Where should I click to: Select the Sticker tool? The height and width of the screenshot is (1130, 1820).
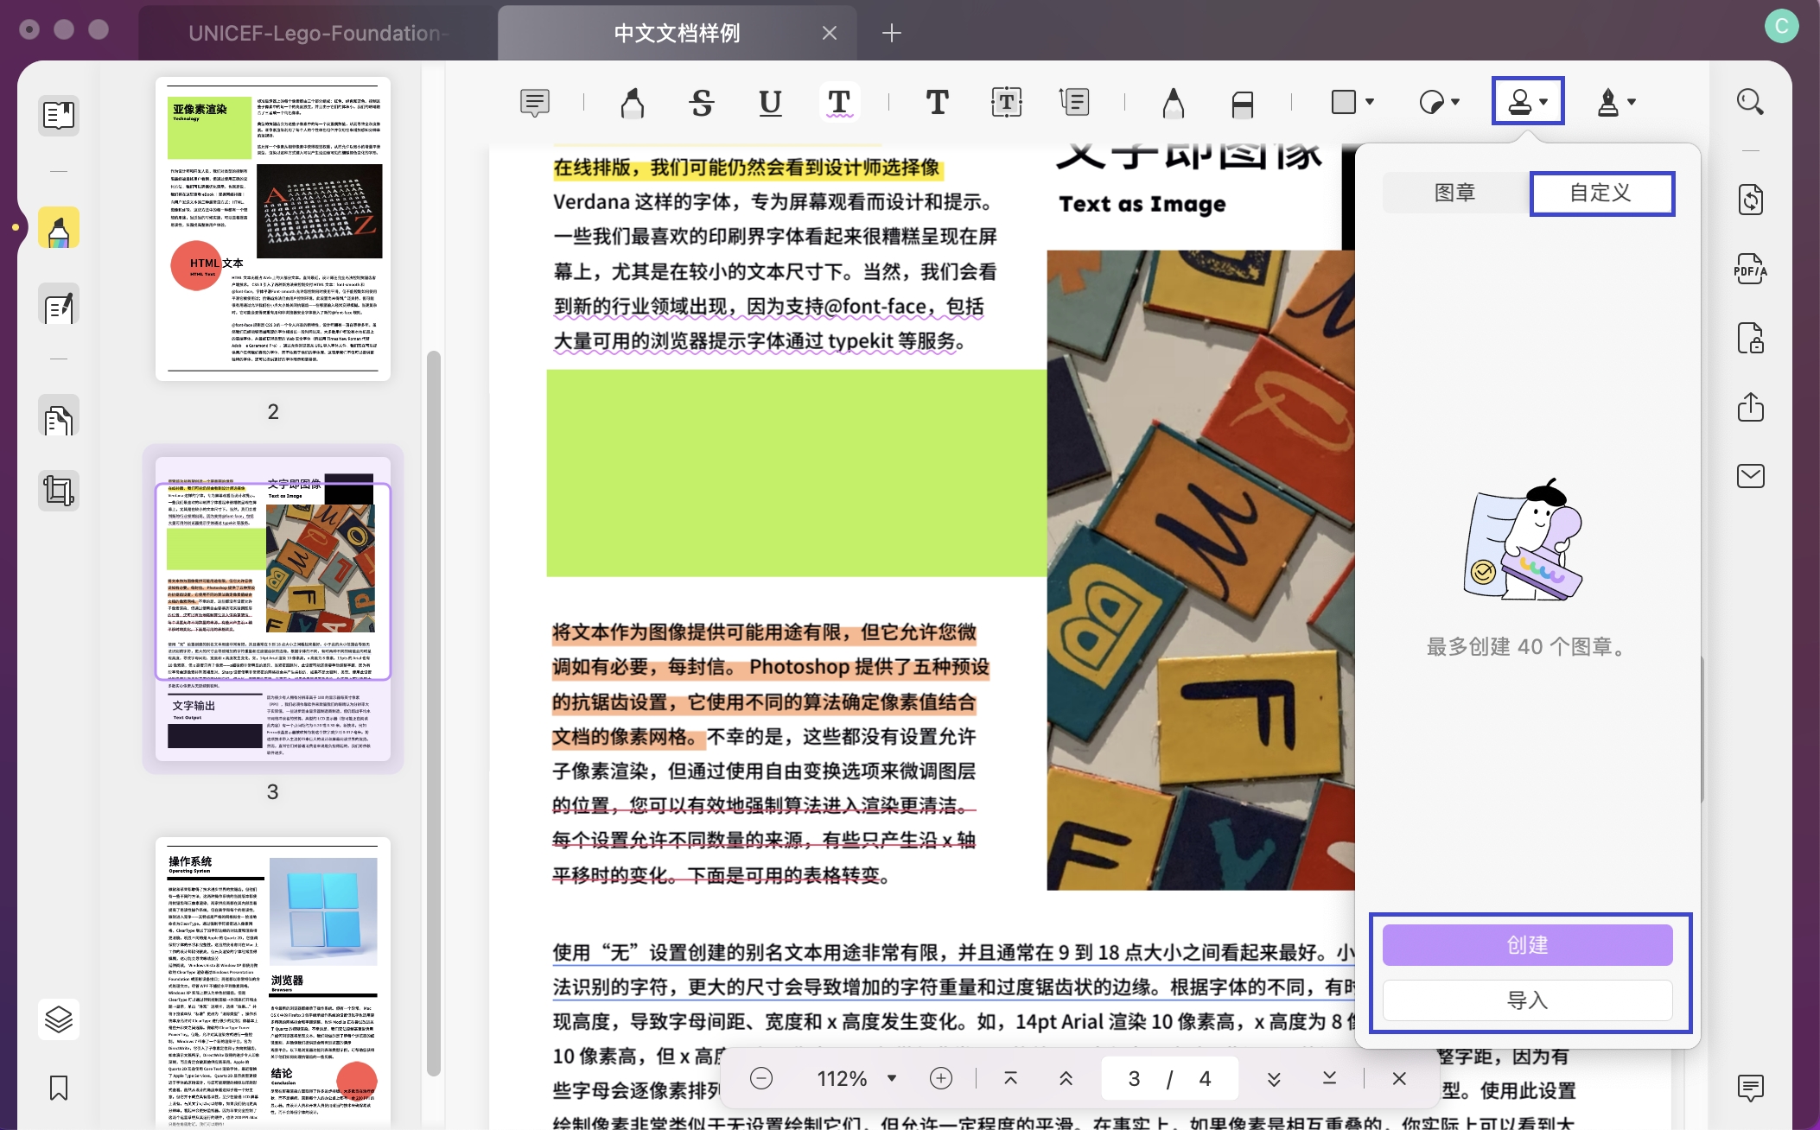[x=1432, y=103]
